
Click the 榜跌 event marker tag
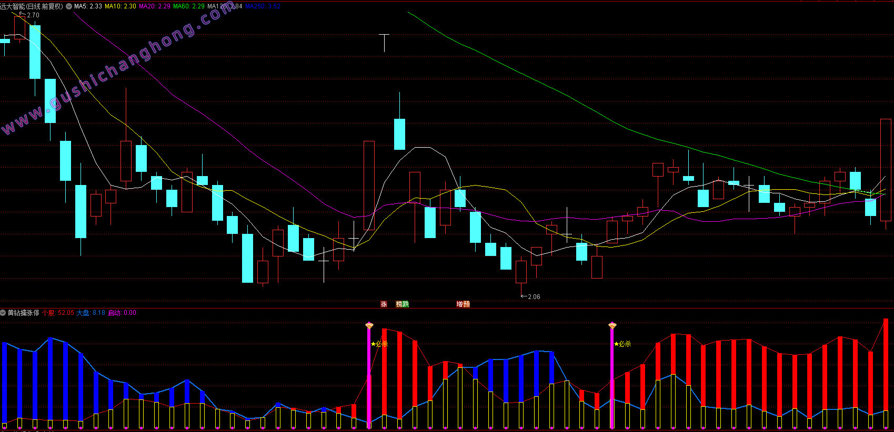point(403,304)
